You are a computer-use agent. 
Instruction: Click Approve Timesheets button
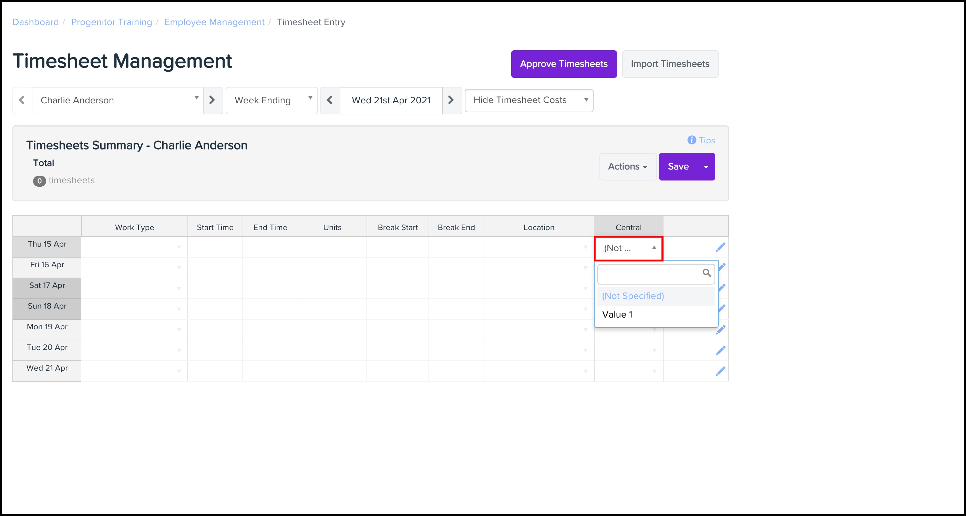tap(564, 64)
